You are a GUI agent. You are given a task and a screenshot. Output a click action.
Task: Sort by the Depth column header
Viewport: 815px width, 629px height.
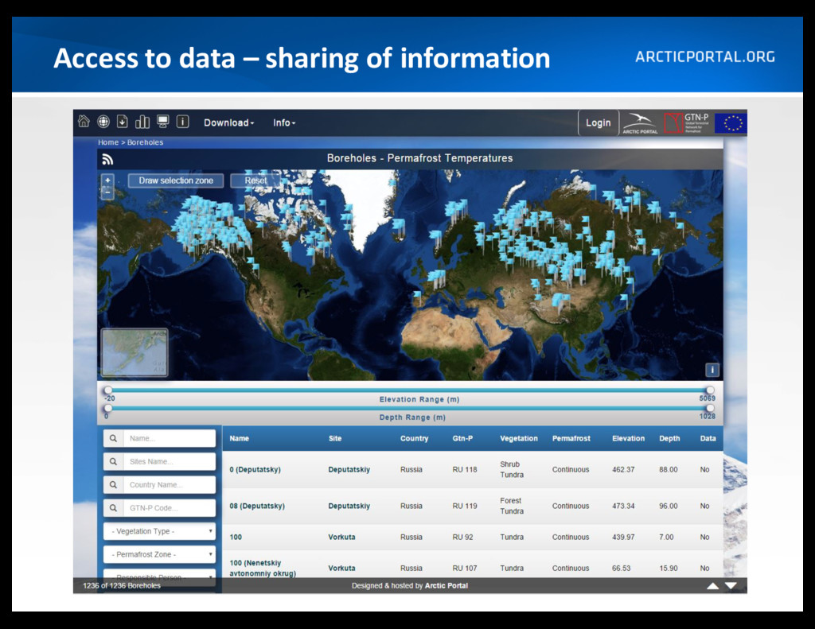pyautogui.click(x=669, y=438)
